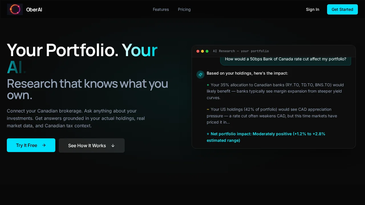The width and height of the screenshot is (365, 205).
Task: Click the OberAI glowing ring logo
Action: 15,9
